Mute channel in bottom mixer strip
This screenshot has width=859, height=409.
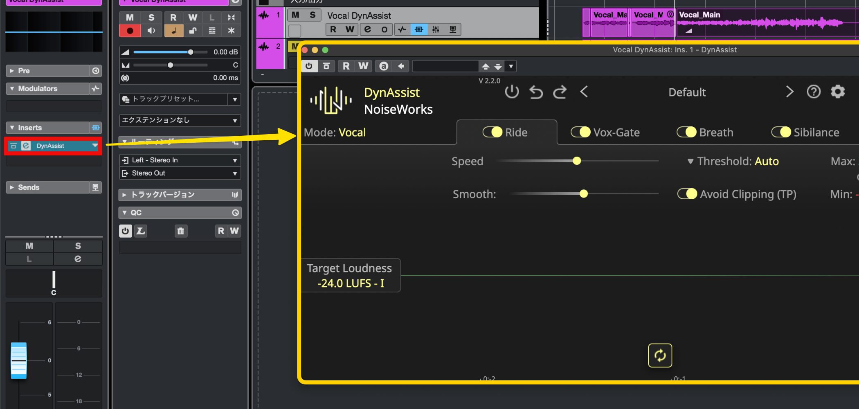29,246
